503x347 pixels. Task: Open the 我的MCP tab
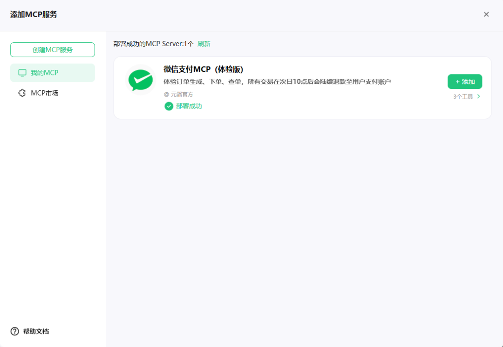pos(53,73)
